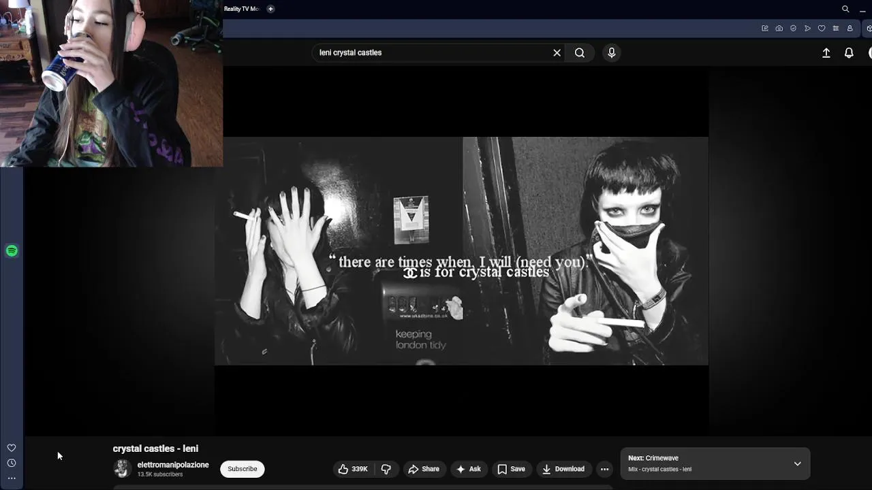Like the video with 339K likes
Viewport: 872px width, 490px height.
(x=353, y=469)
